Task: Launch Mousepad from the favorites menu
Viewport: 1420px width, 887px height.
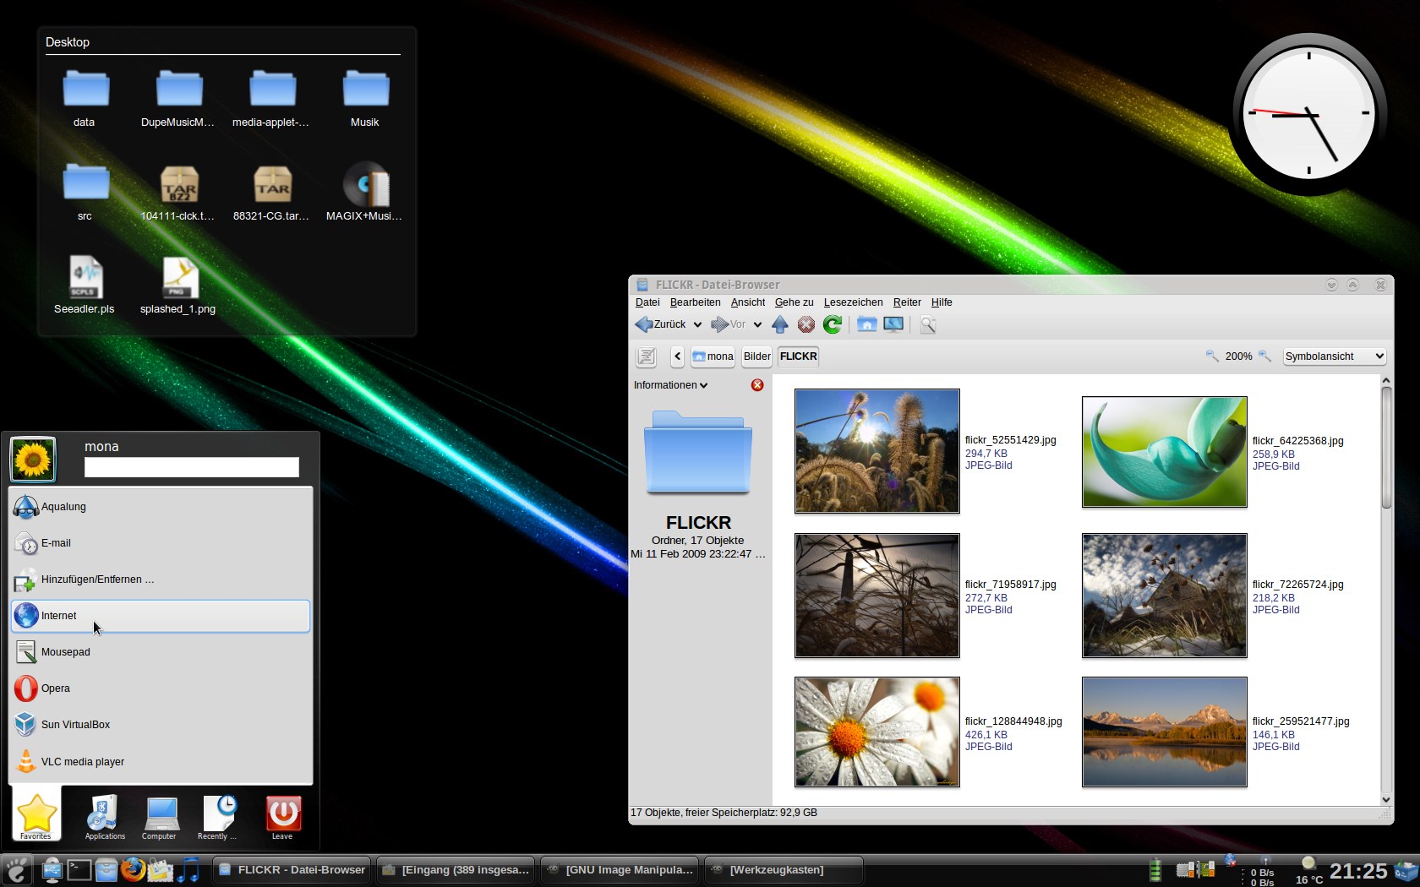Action: [161, 652]
